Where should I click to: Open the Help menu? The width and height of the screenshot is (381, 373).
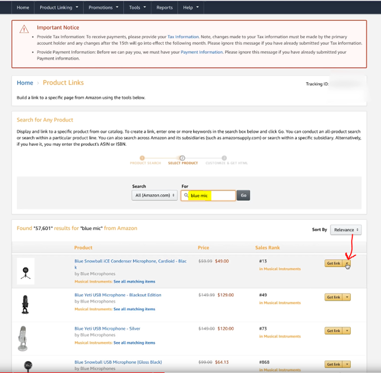(191, 7)
